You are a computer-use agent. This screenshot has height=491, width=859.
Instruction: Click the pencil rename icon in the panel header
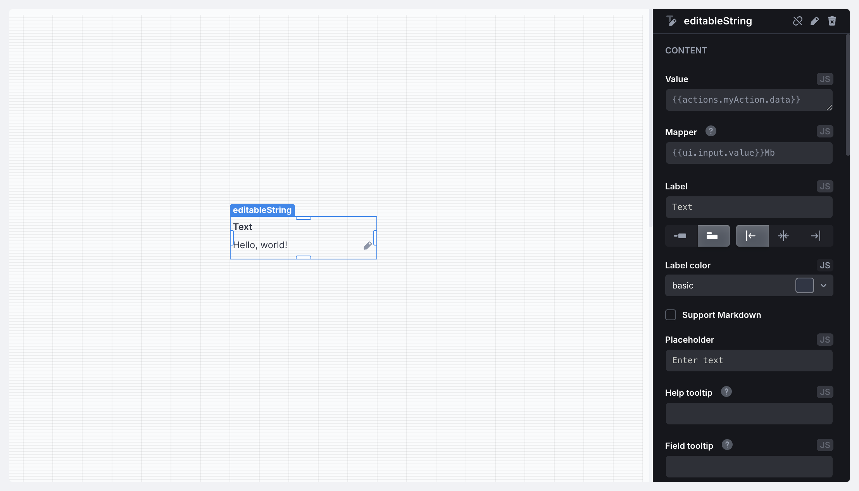click(815, 21)
